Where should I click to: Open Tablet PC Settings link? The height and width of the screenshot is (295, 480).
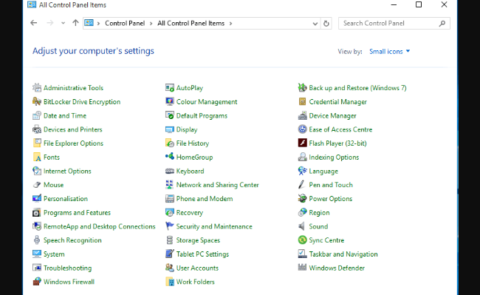coord(202,254)
